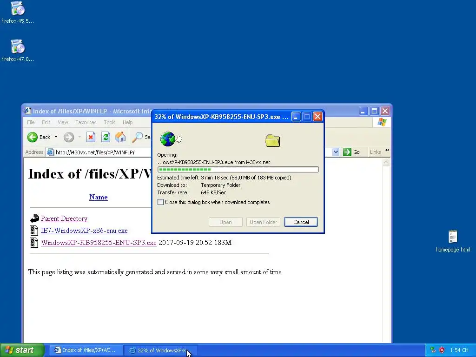Open the Edit menu

pos(46,122)
